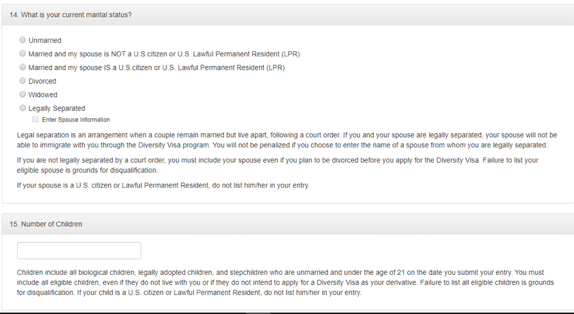The width and height of the screenshot is (574, 314).
Task: Click the legal separation explanation paragraph
Action: tap(287, 140)
